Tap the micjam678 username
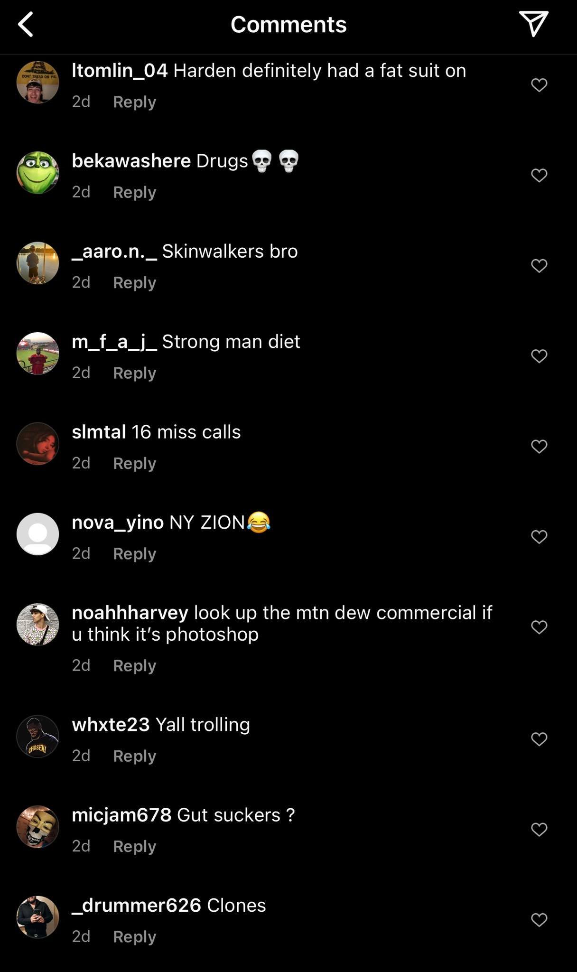Viewport: 577px width, 972px height. 121,815
